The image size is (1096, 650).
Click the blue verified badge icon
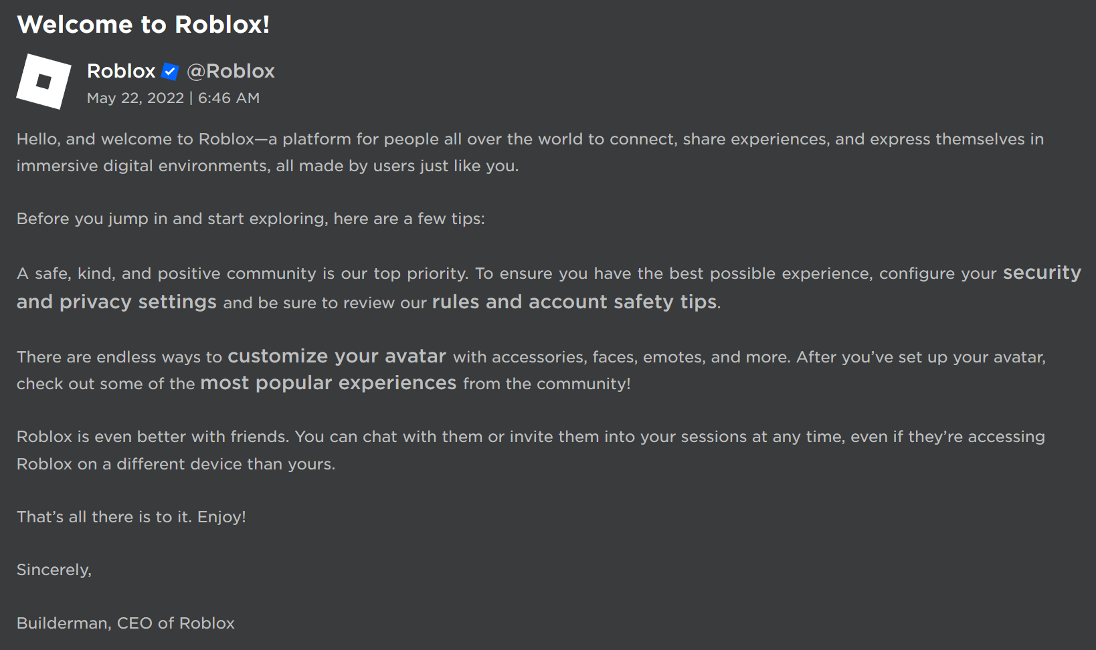[171, 72]
